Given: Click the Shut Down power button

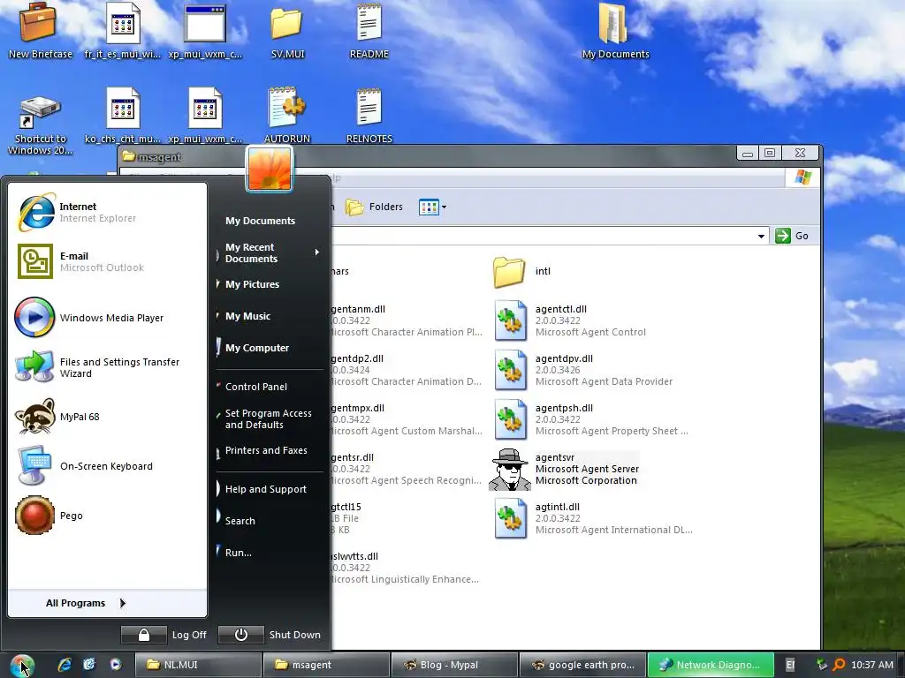Looking at the screenshot, I should pyautogui.click(x=240, y=635).
